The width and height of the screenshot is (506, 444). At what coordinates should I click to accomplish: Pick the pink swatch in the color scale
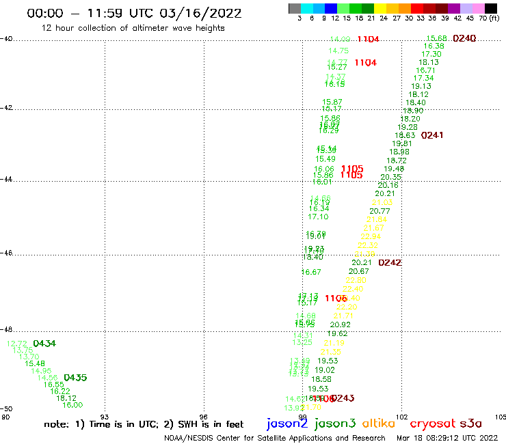pyautogui.click(x=478, y=9)
